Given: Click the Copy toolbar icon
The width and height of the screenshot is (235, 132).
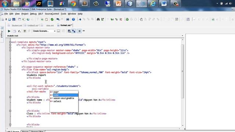Looking at the screenshot, I should 42,19.
